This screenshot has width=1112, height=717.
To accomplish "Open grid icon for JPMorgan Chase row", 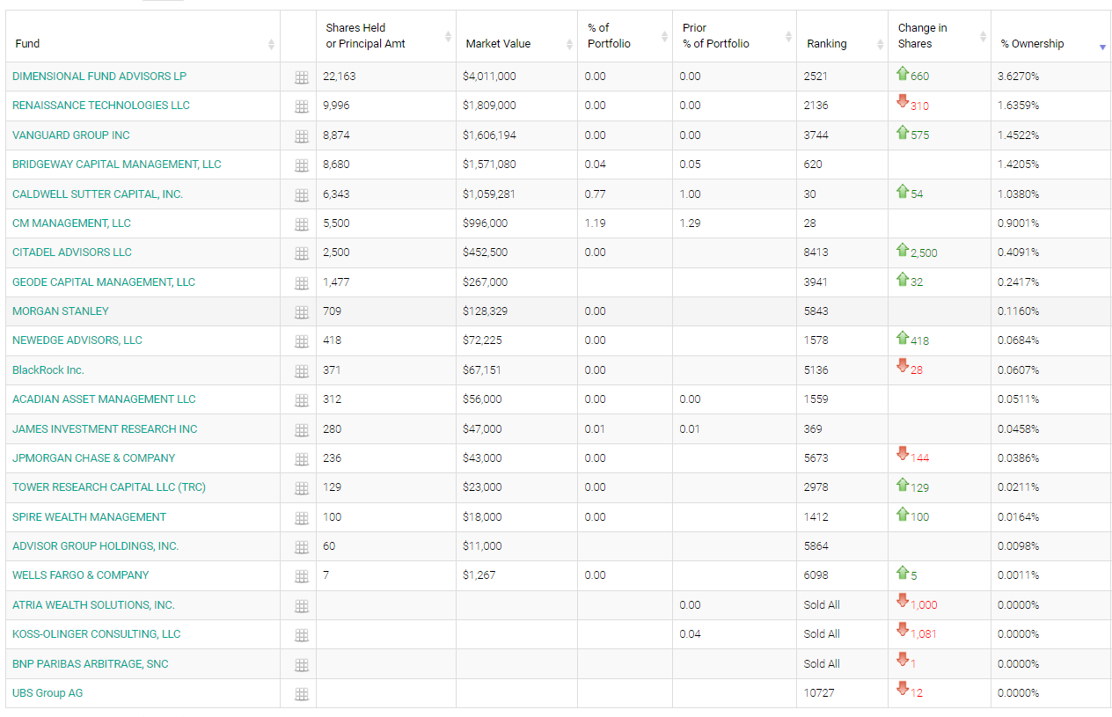I will click(302, 459).
